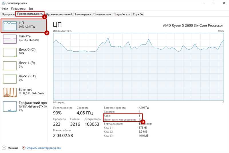Image resolution: width=229 pixels, height=153 pixels.
Task: Click the Базовая скорость value 4,10 ГГц
Action: click(144, 108)
